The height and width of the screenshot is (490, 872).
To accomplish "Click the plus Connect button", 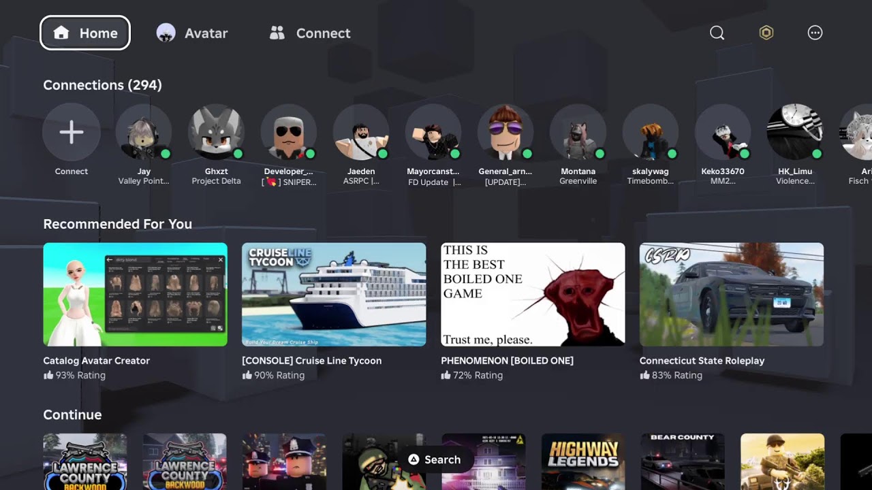I will pyautogui.click(x=72, y=132).
